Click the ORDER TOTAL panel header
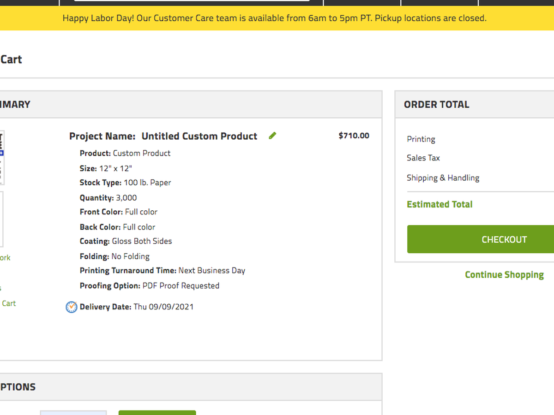The width and height of the screenshot is (554, 415). coord(436,105)
